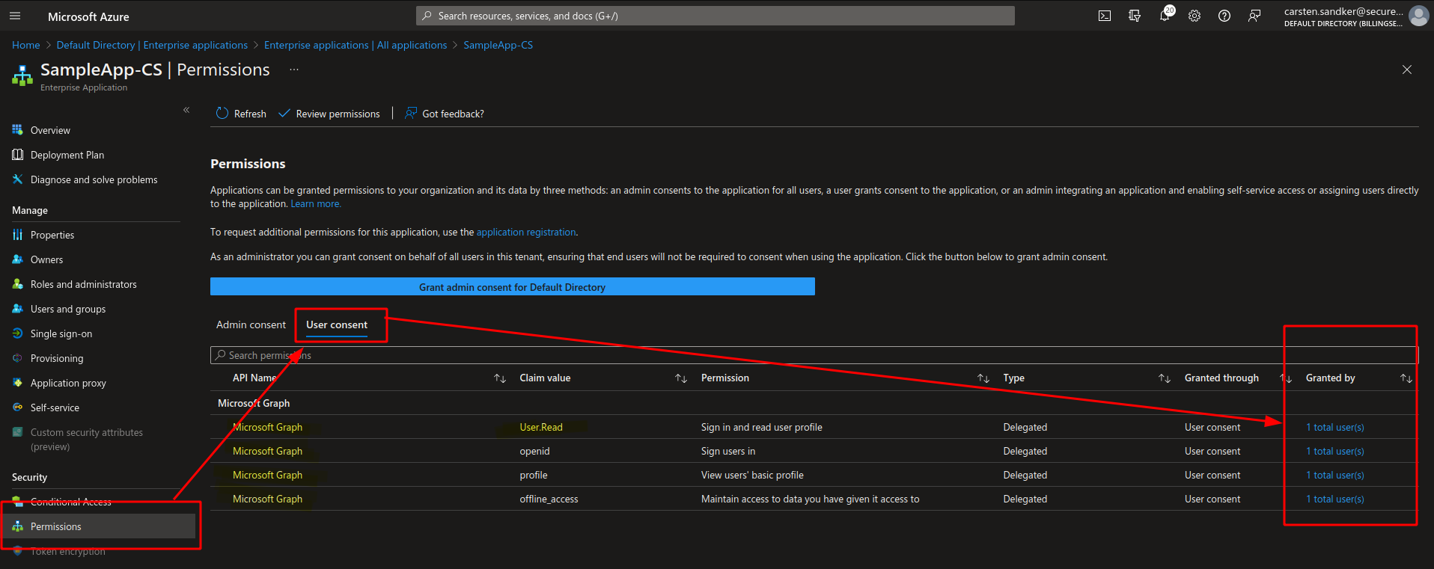Open portal settings gear
Image resolution: width=1434 pixels, height=569 pixels.
pos(1195,16)
